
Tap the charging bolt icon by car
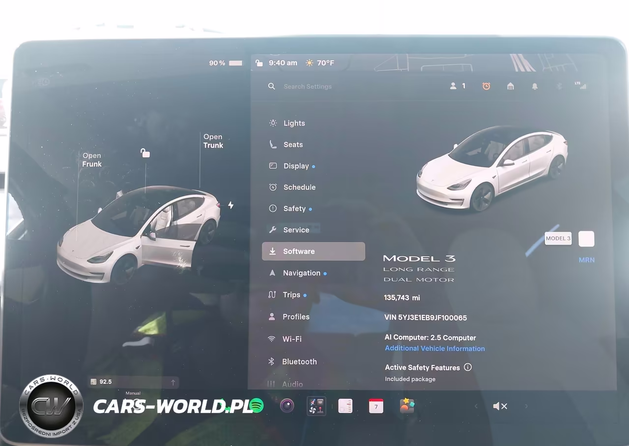click(x=230, y=205)
